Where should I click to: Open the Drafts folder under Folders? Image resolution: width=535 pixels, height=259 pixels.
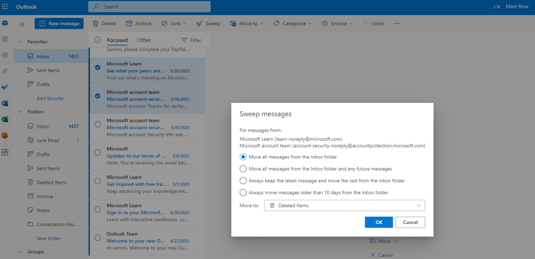[x=51, y=155]
